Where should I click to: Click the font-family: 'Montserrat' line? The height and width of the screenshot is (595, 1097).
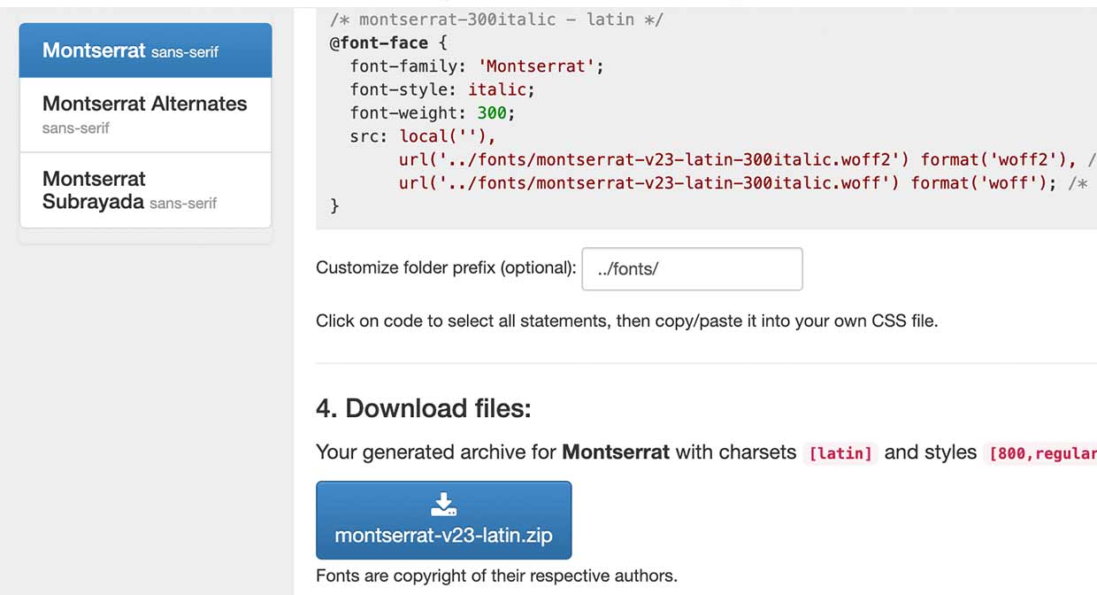[x=477, y=66]
